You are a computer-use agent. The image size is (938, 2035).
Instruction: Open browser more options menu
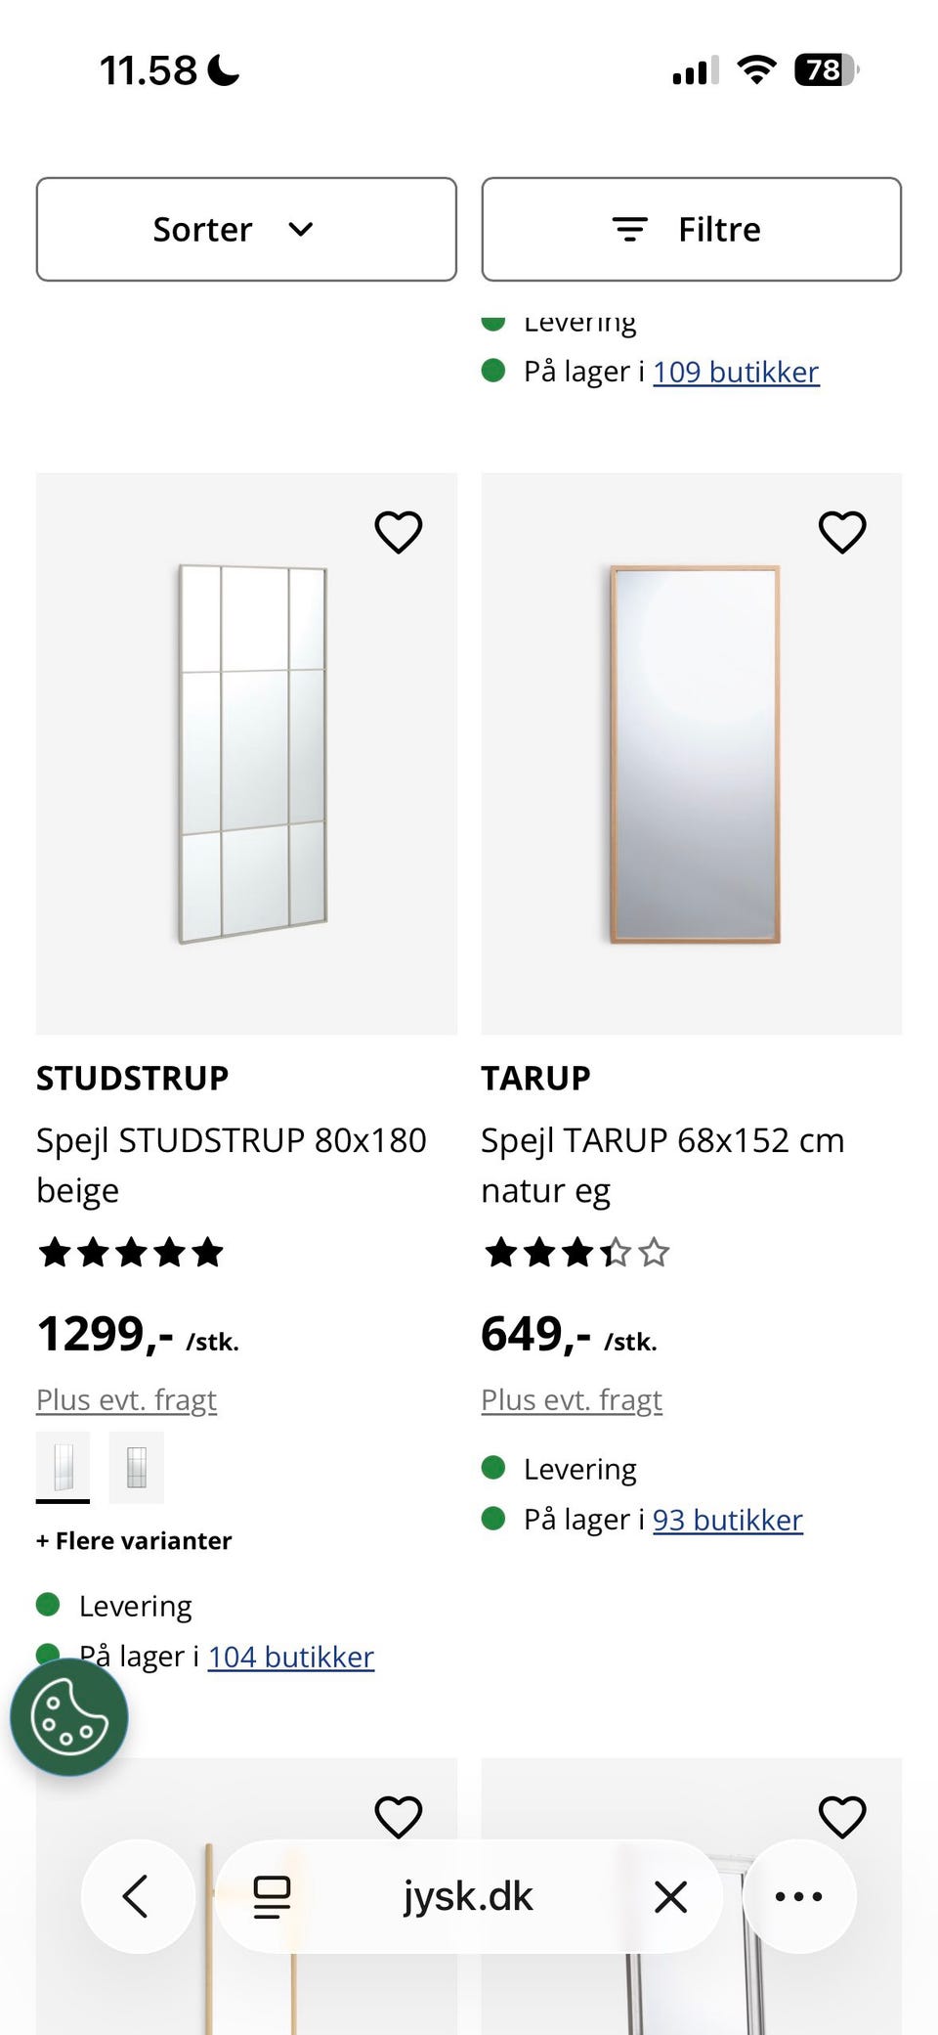click(x=799, y=1896)
